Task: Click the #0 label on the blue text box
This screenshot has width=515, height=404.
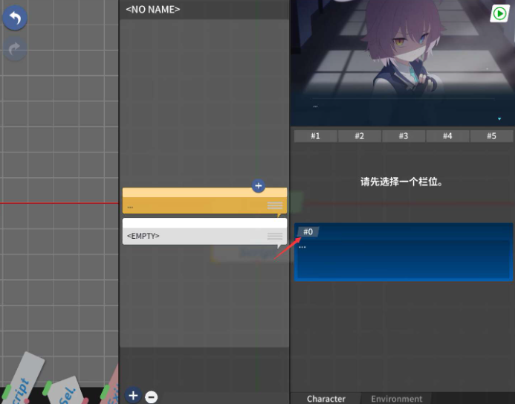Action: [308, 232]
